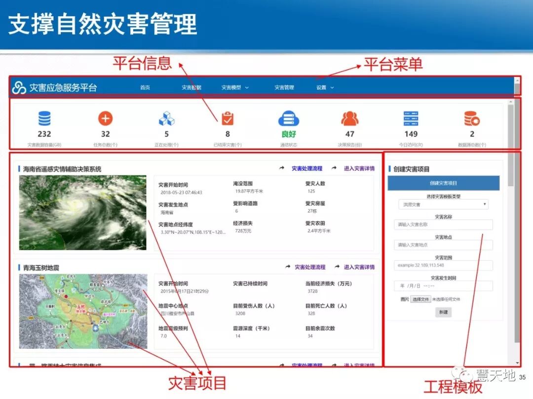Click the 任务总数(个) label

(x=106, y=145)
